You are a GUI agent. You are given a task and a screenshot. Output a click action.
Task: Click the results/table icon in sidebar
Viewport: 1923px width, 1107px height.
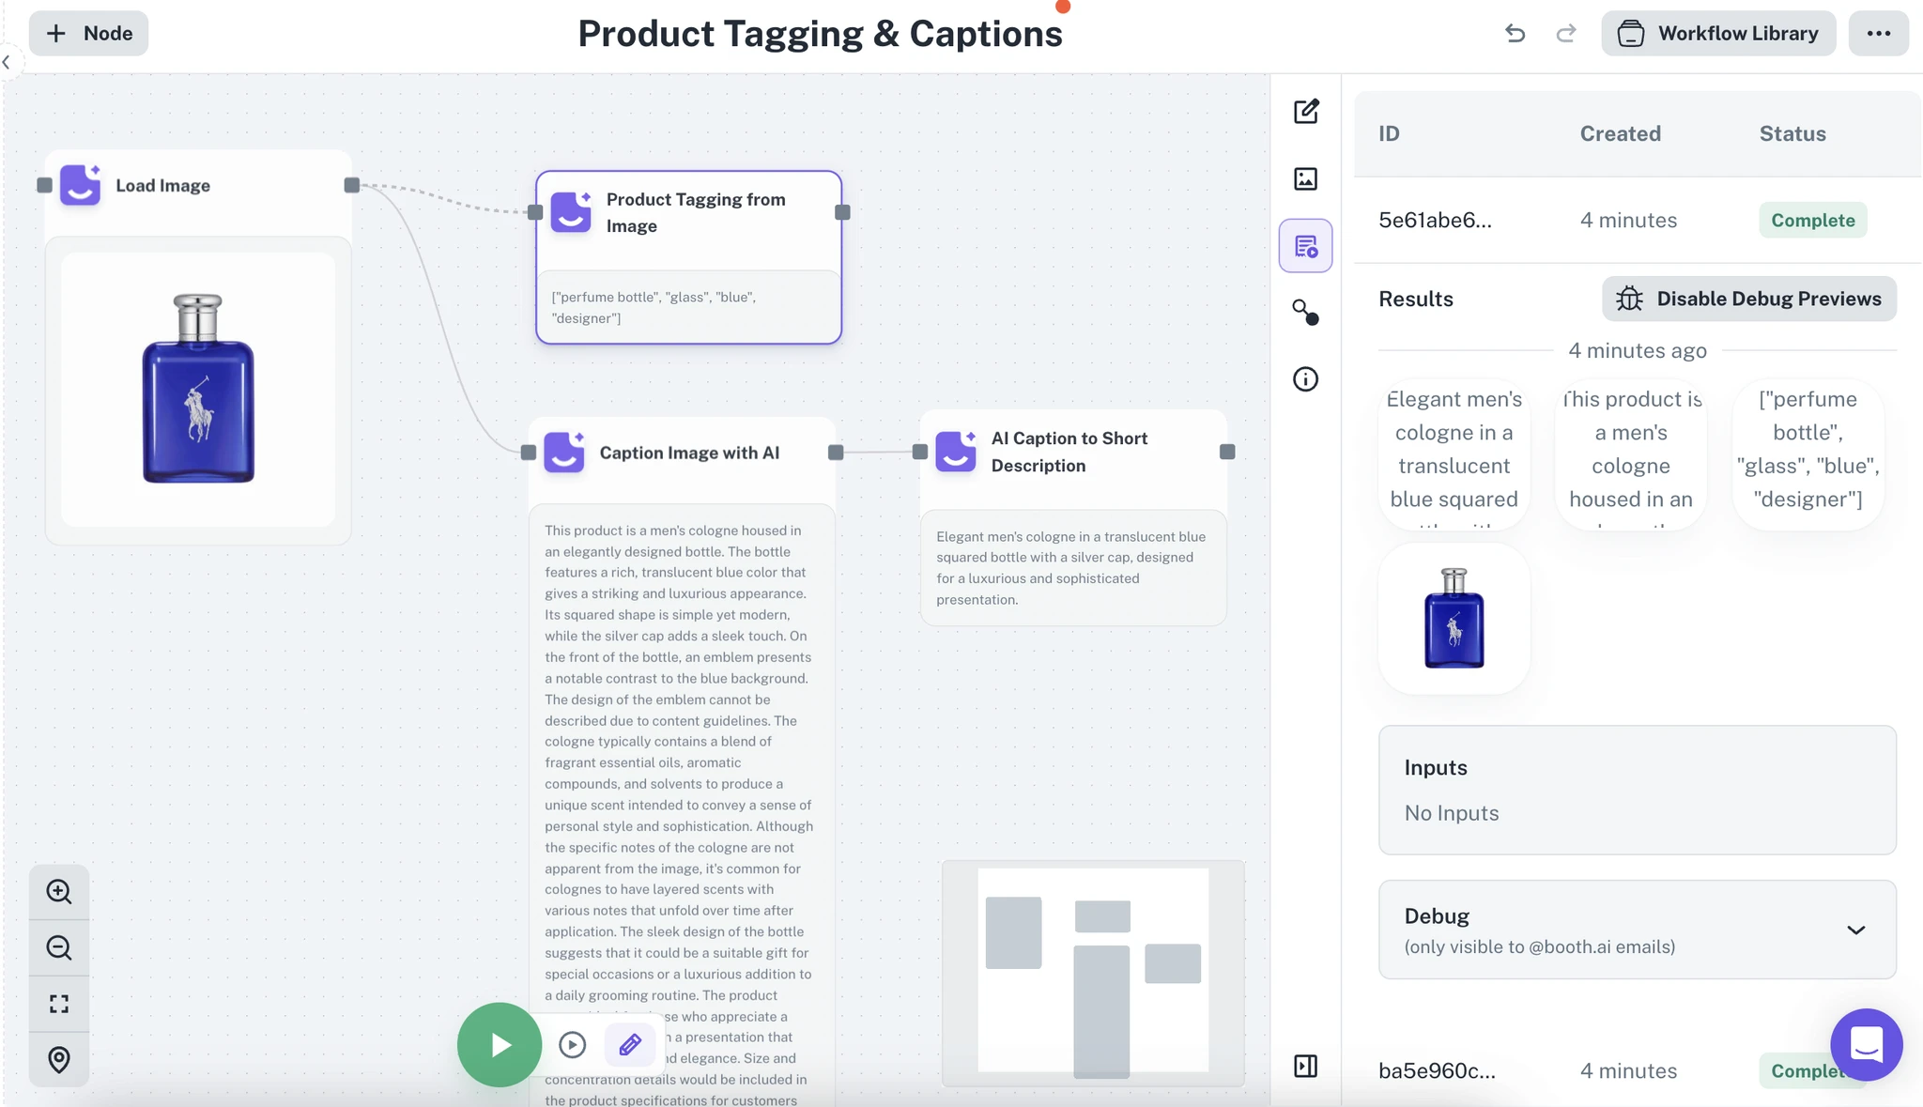click(1306, 244)
